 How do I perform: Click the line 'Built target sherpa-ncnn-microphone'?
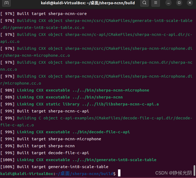coord(51,139)
